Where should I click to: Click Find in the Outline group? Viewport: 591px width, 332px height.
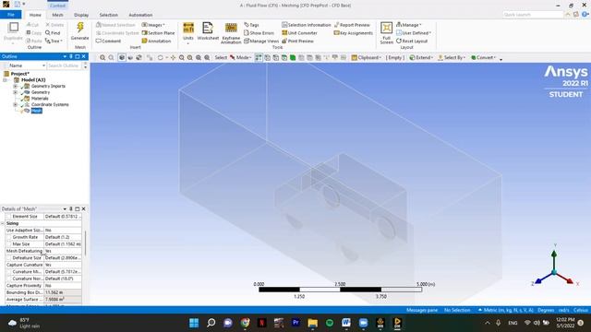53,33
